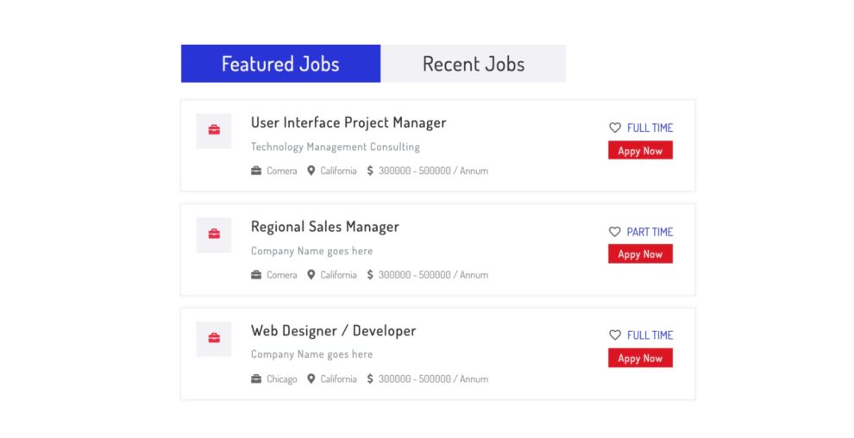
Task: Click location pin icon in Regional Sales listing
Action: (x=311, y=275)
